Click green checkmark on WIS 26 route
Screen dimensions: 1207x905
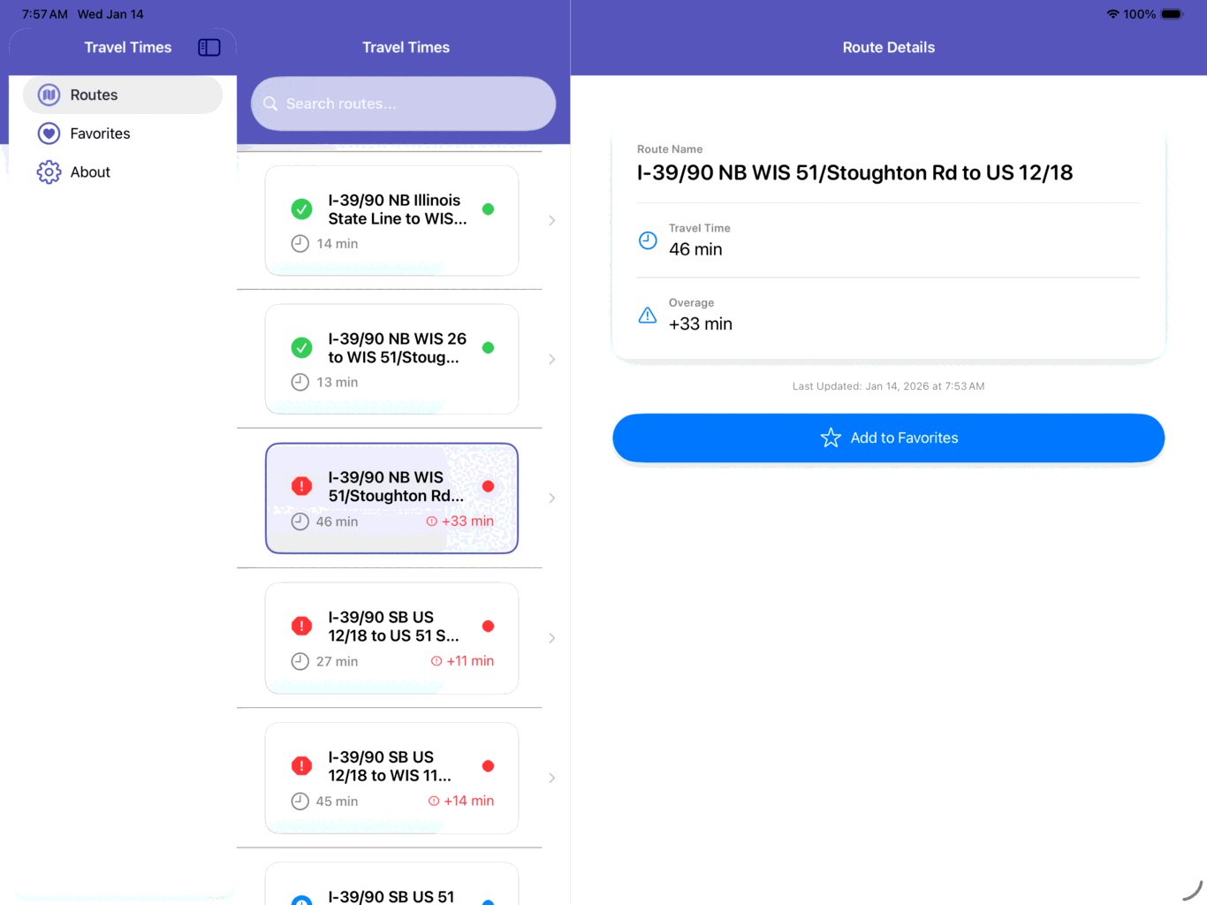coord(301,348)
